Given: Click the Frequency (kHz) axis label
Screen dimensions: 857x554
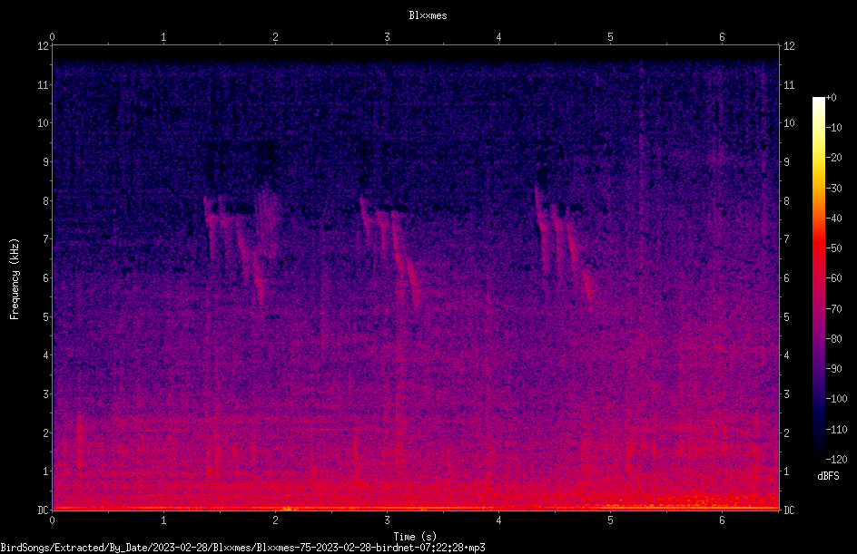Looking at the screenshot, I should pyautogui.click(x=15, y=279).
